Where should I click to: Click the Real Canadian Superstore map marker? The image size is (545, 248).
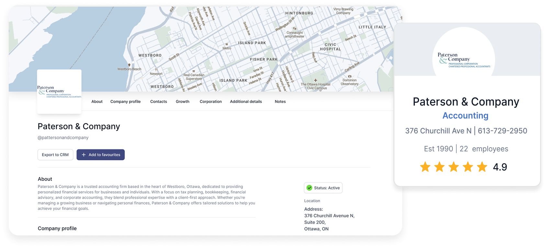pyautogui.click(x=194, y=71)
